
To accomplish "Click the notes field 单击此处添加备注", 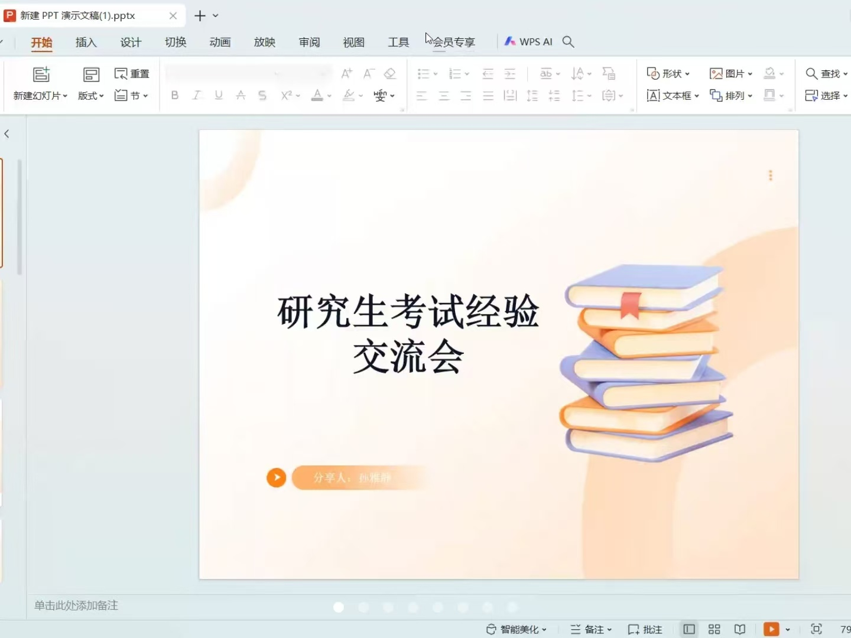I will point(76,606).
